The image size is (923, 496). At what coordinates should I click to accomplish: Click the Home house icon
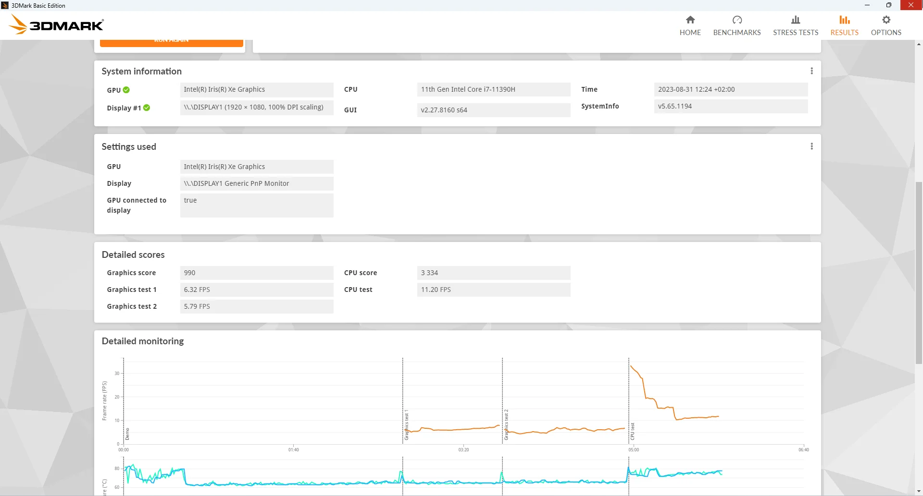pos(690,20)
